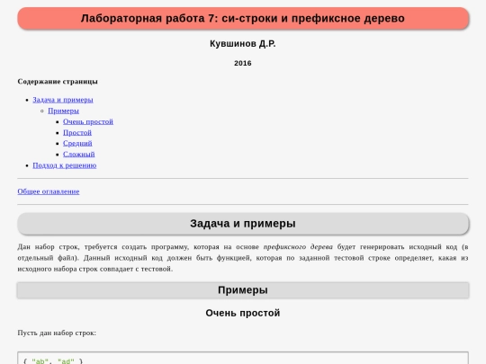Click the line 'Пусть дан набор строк:'
The image size is (486, 364).
pyautogui.click(x=57, y=333)
